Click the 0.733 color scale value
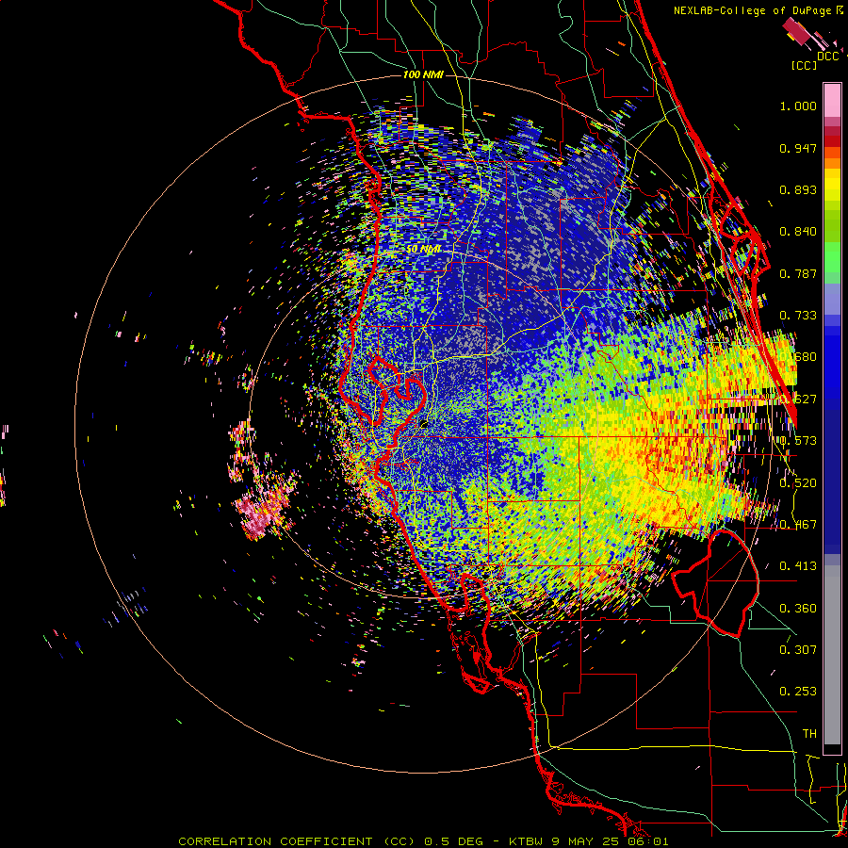The image size is (848, 848). point(798,316)
